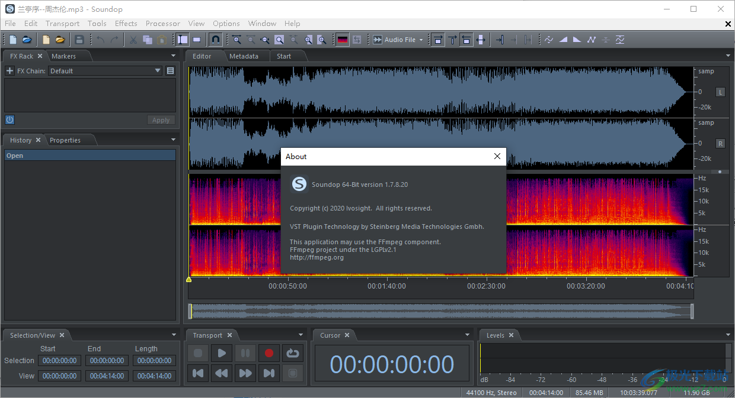735x398 pixels.
Task: Select the time selection tool icon
Action: (183, 40)
